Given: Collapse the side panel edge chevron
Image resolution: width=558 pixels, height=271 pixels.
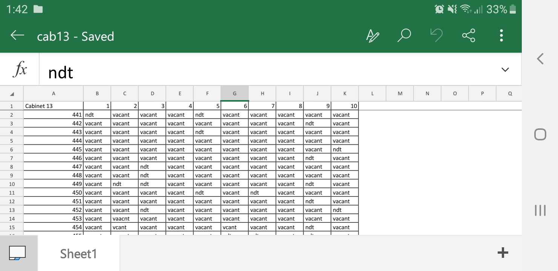Looking at the screenshot, I should (540, 59).
